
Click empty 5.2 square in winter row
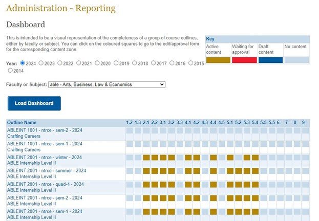238,158
